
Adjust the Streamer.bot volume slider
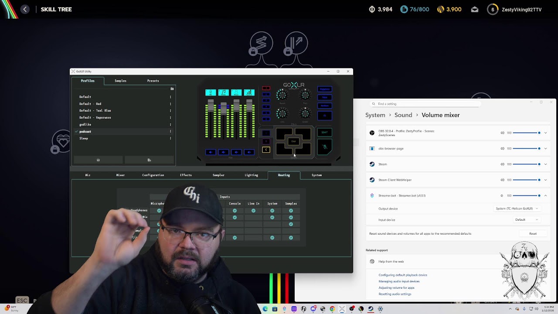(x=526, y=195)
